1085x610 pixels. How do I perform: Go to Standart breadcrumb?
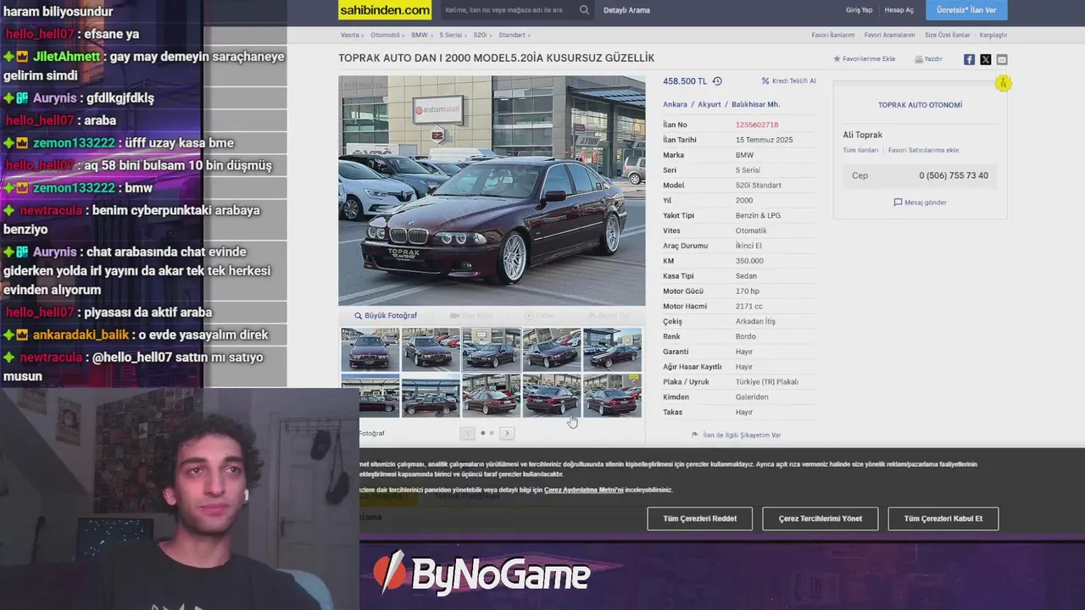512,35
